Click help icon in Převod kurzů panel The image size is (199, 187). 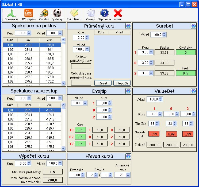click(128, 156)
